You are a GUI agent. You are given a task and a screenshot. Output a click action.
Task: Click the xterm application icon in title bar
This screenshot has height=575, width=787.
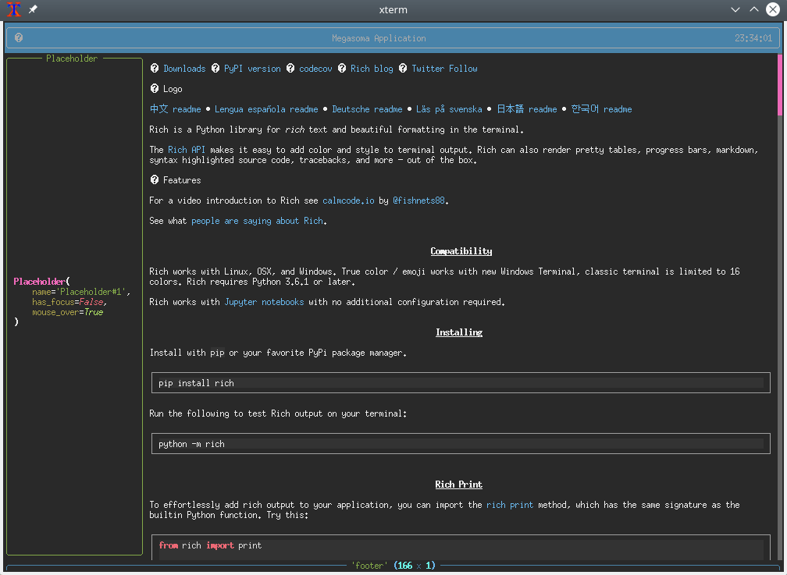coord(13,9)
